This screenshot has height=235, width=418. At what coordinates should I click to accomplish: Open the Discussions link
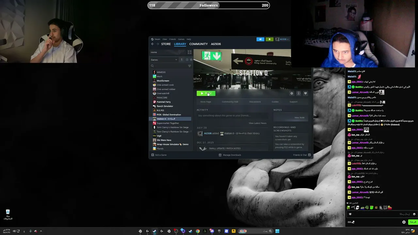(x=255, y=102)
